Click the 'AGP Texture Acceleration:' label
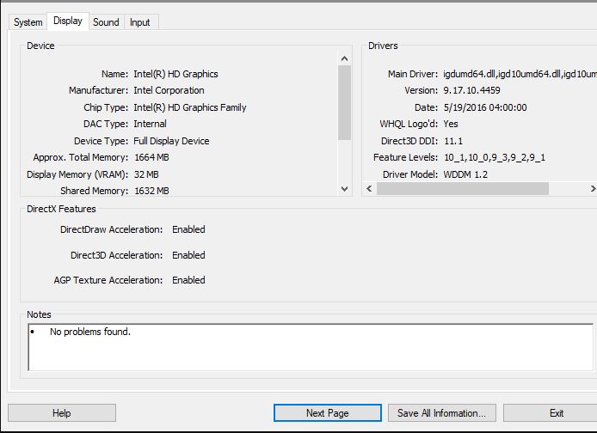The width and height of the screenshot is (597, 433). [x=108, y=280]
